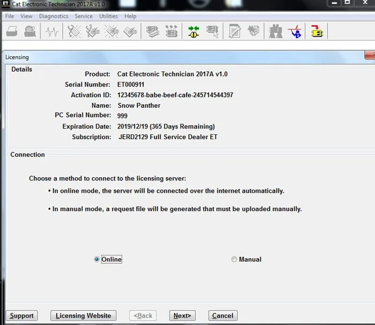This screenshot has height=325, width=375.
Task: Click the PC Serial Number value 999
Action: pyautogui.click(x=122, y=116)
